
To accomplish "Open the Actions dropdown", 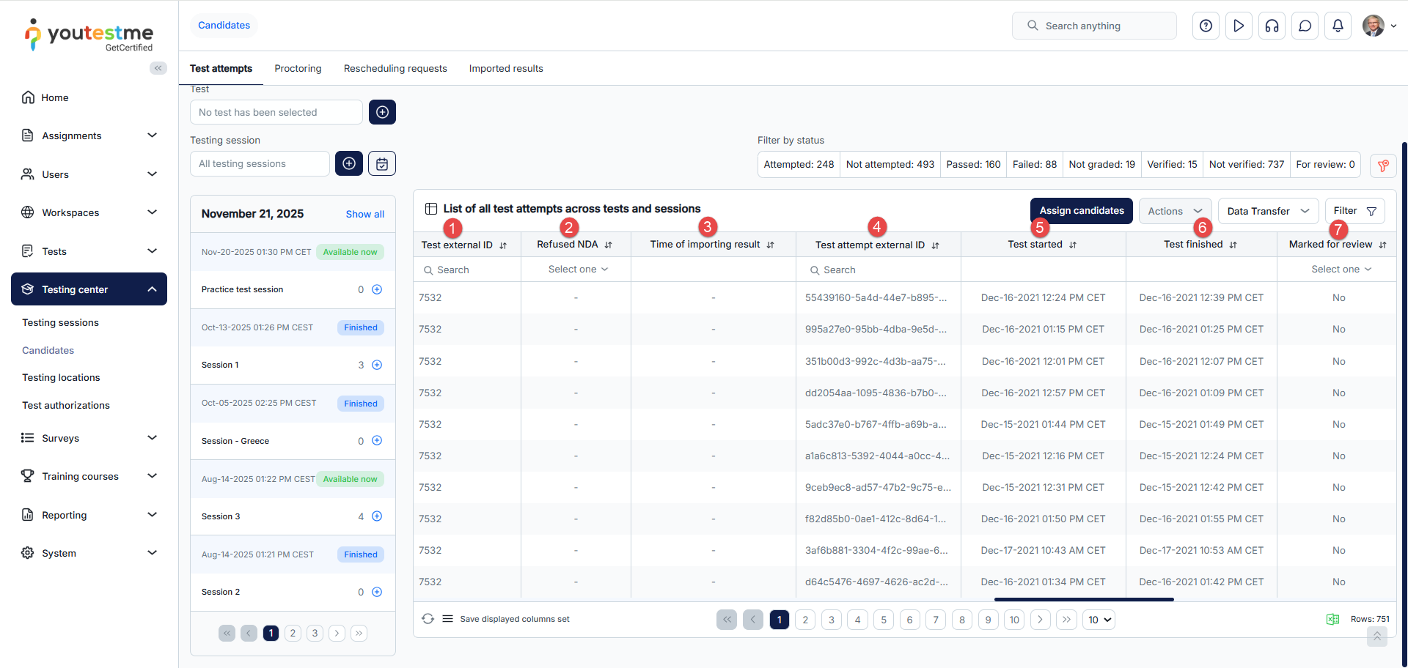I will (1174, 211).
